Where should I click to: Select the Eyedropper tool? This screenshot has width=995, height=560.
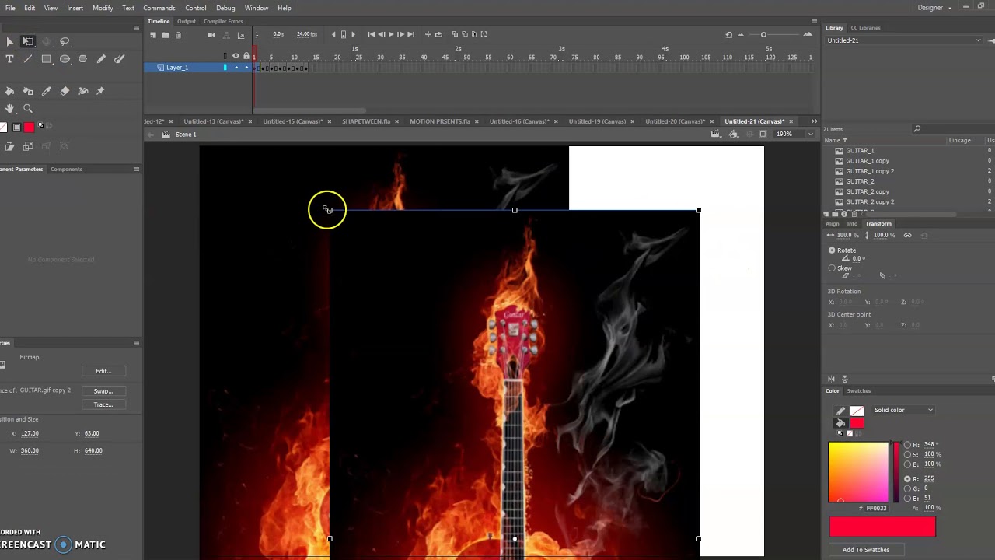pos(46,91)
